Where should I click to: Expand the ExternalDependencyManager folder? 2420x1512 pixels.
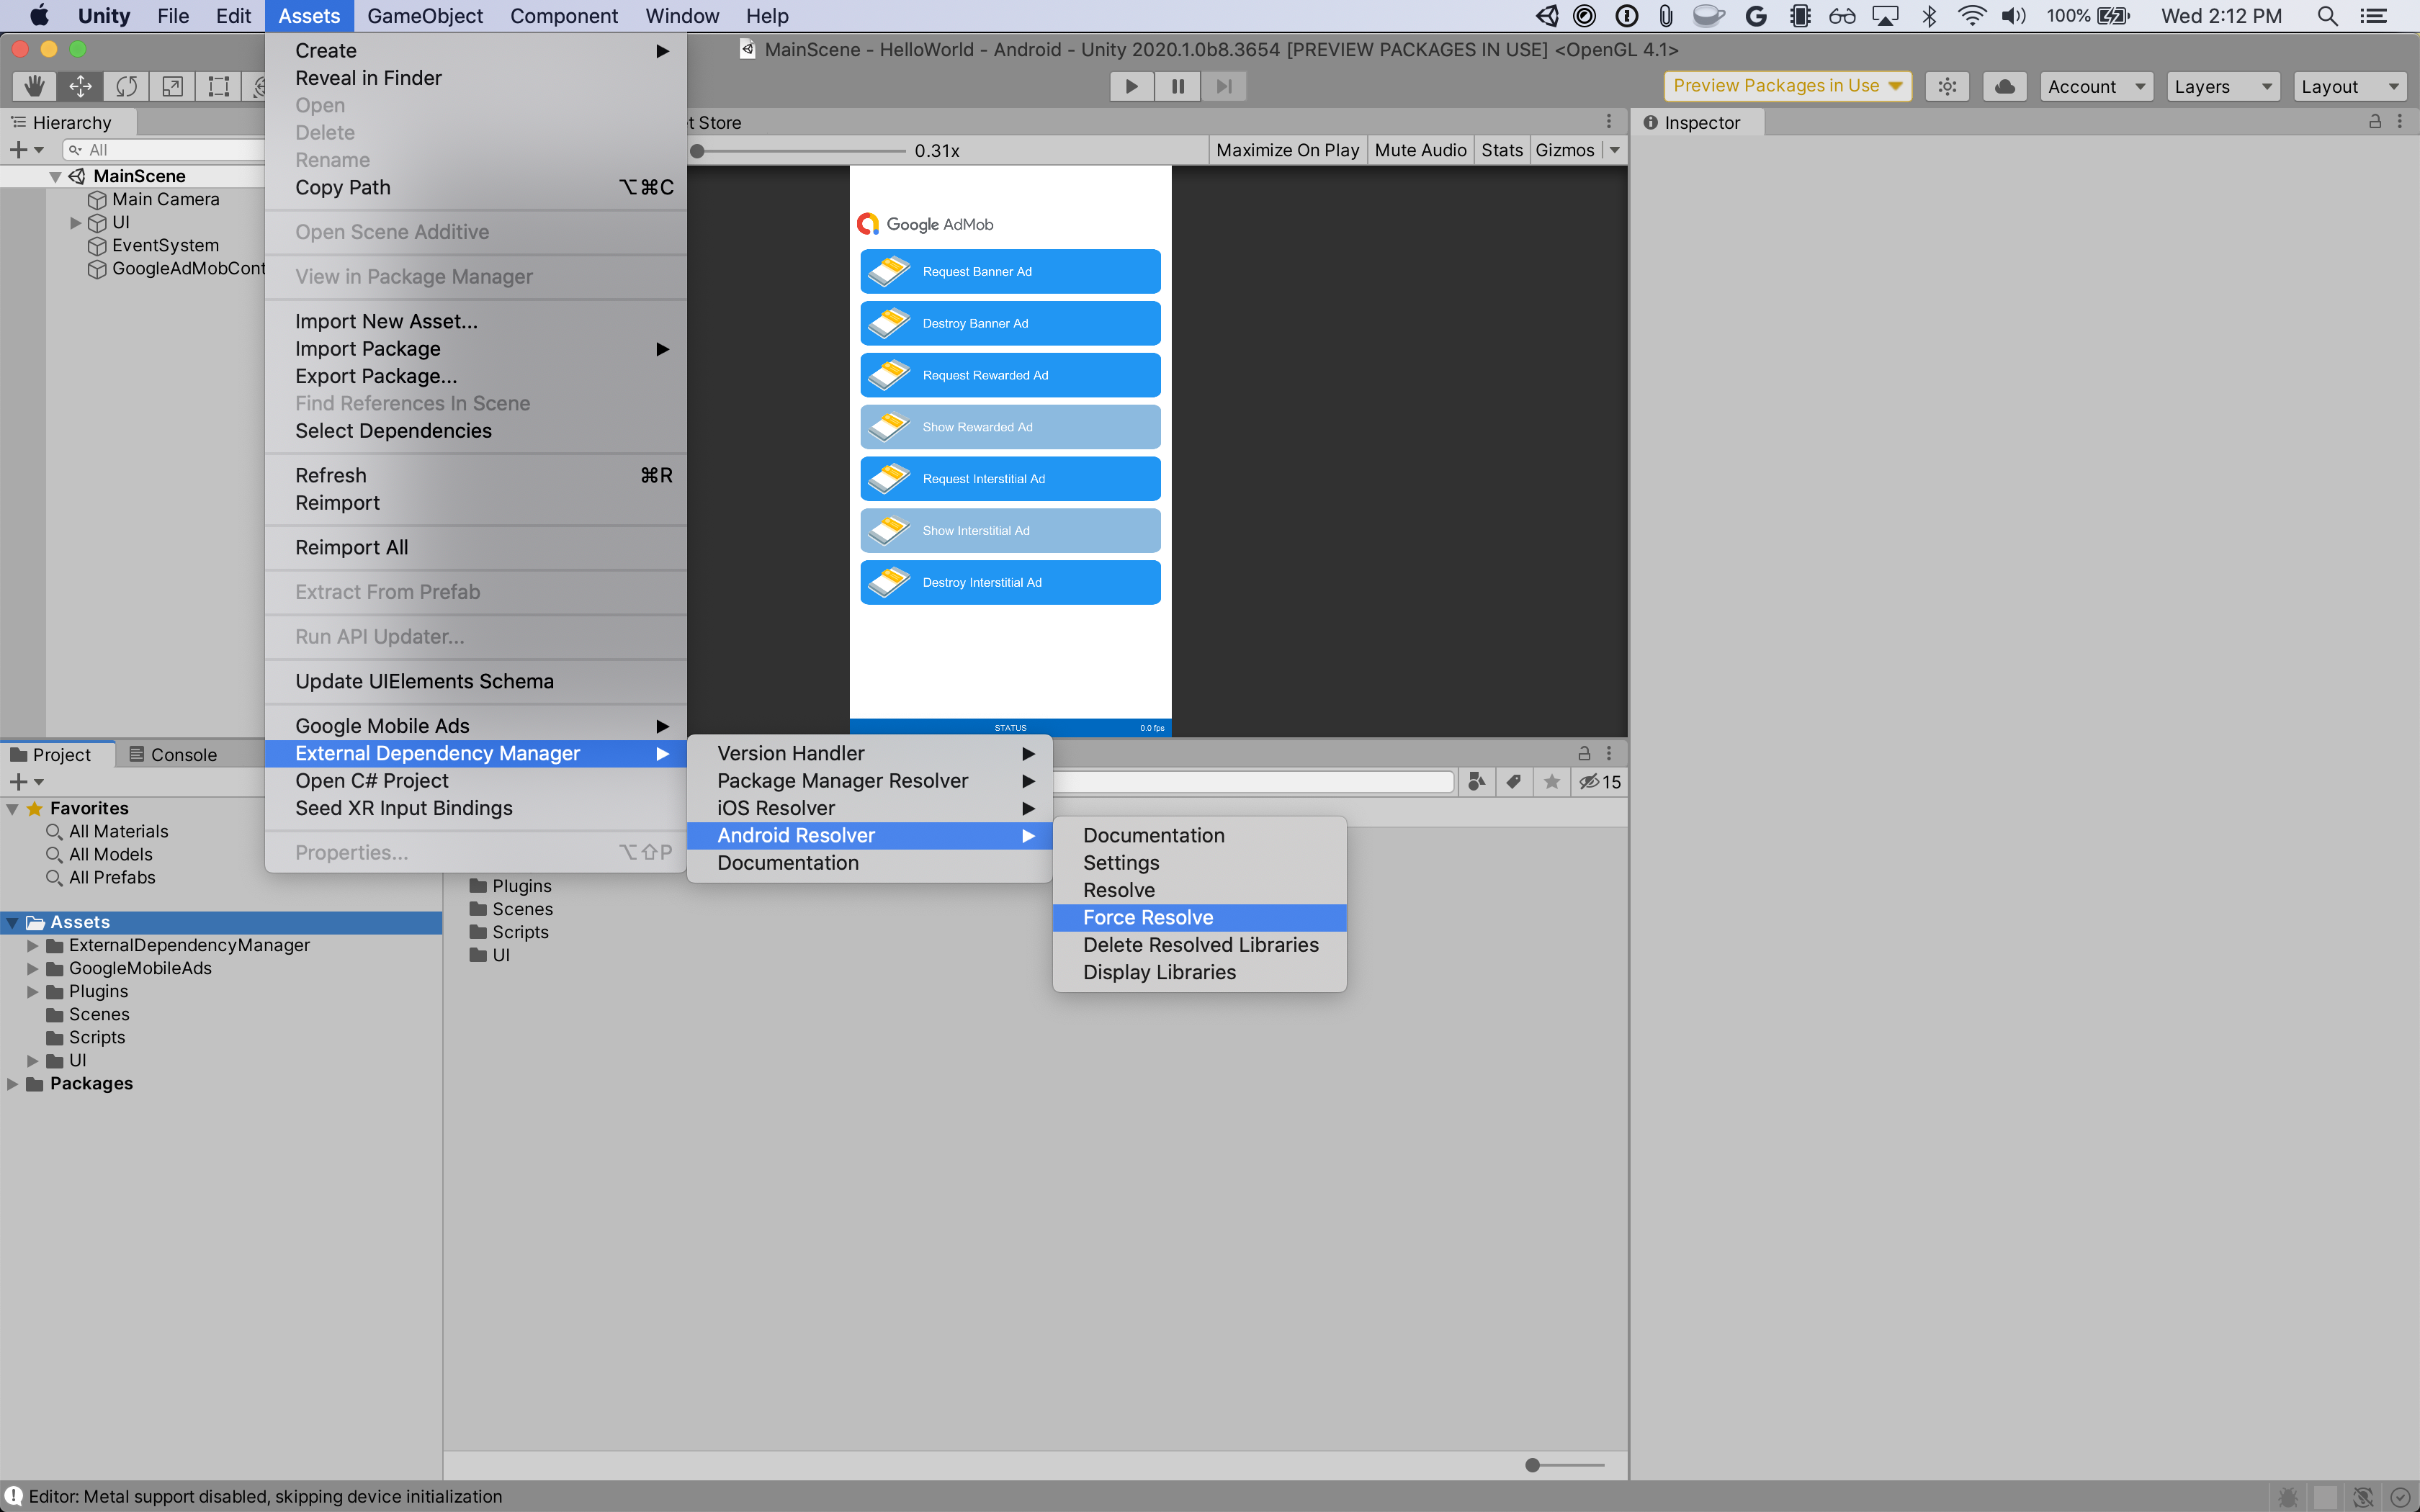pos(33,944)
